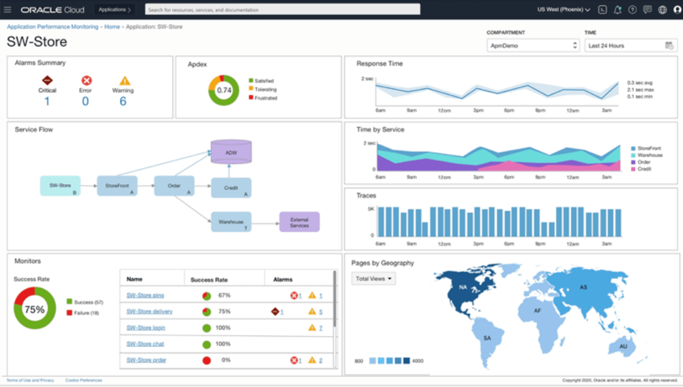Screen dimensions: 683x387
Task: Open the Cloud Shell terminal icon
Action: pyautogui.click(x=603, y=9)
